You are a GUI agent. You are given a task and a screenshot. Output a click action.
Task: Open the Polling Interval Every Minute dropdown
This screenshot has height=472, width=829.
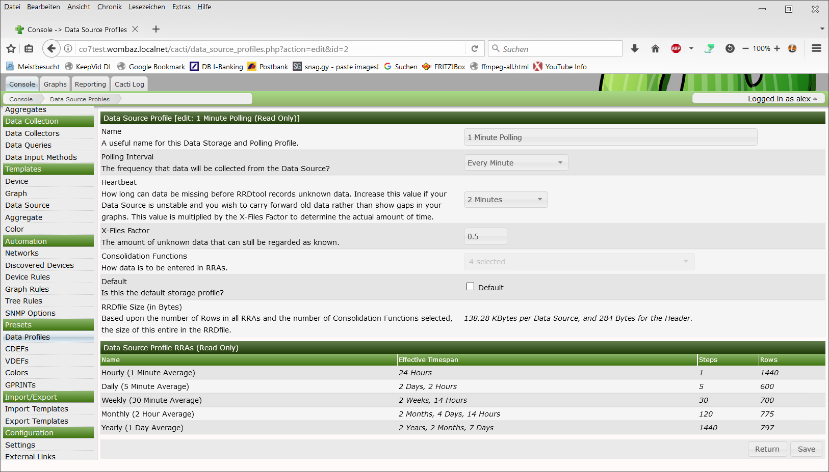[515, 162]
